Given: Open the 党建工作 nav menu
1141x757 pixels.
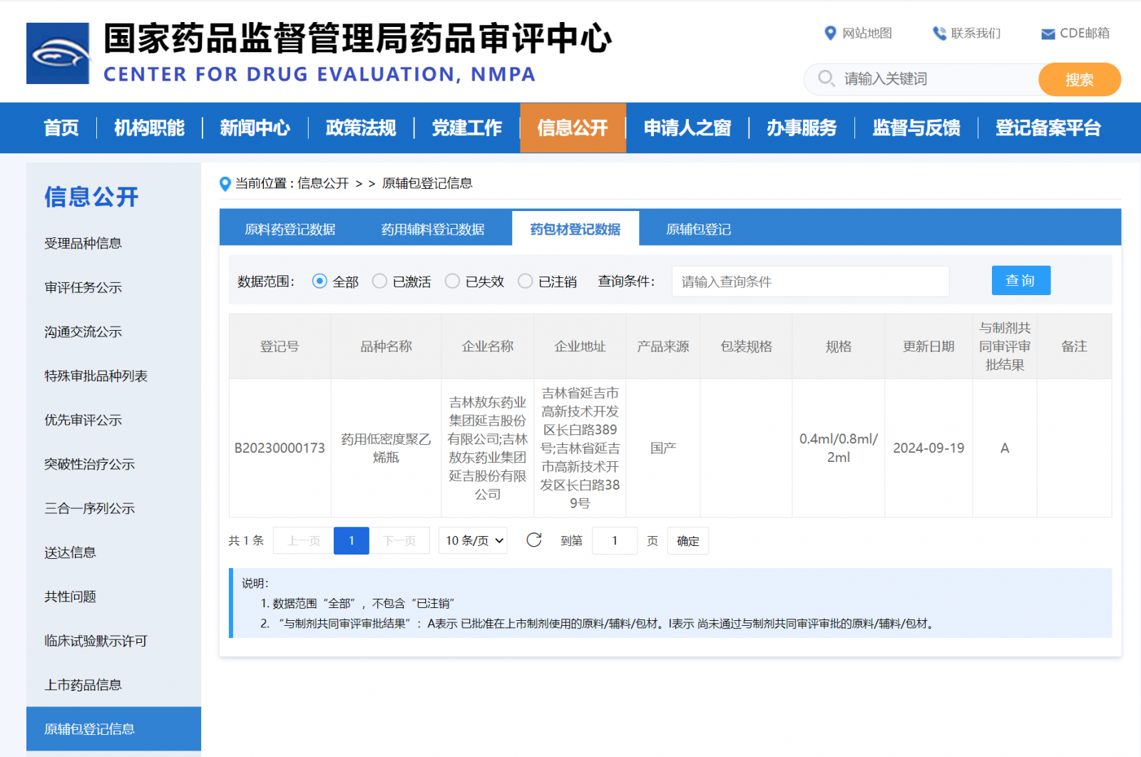Looking at the screenshot, I should [x=467, y=128].
